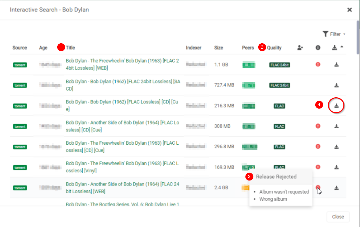The height and width of the screenshot is (227, 360).
Task: Click 'Album wasn't requested' in the tooltip
Action: tap(284, 192)
